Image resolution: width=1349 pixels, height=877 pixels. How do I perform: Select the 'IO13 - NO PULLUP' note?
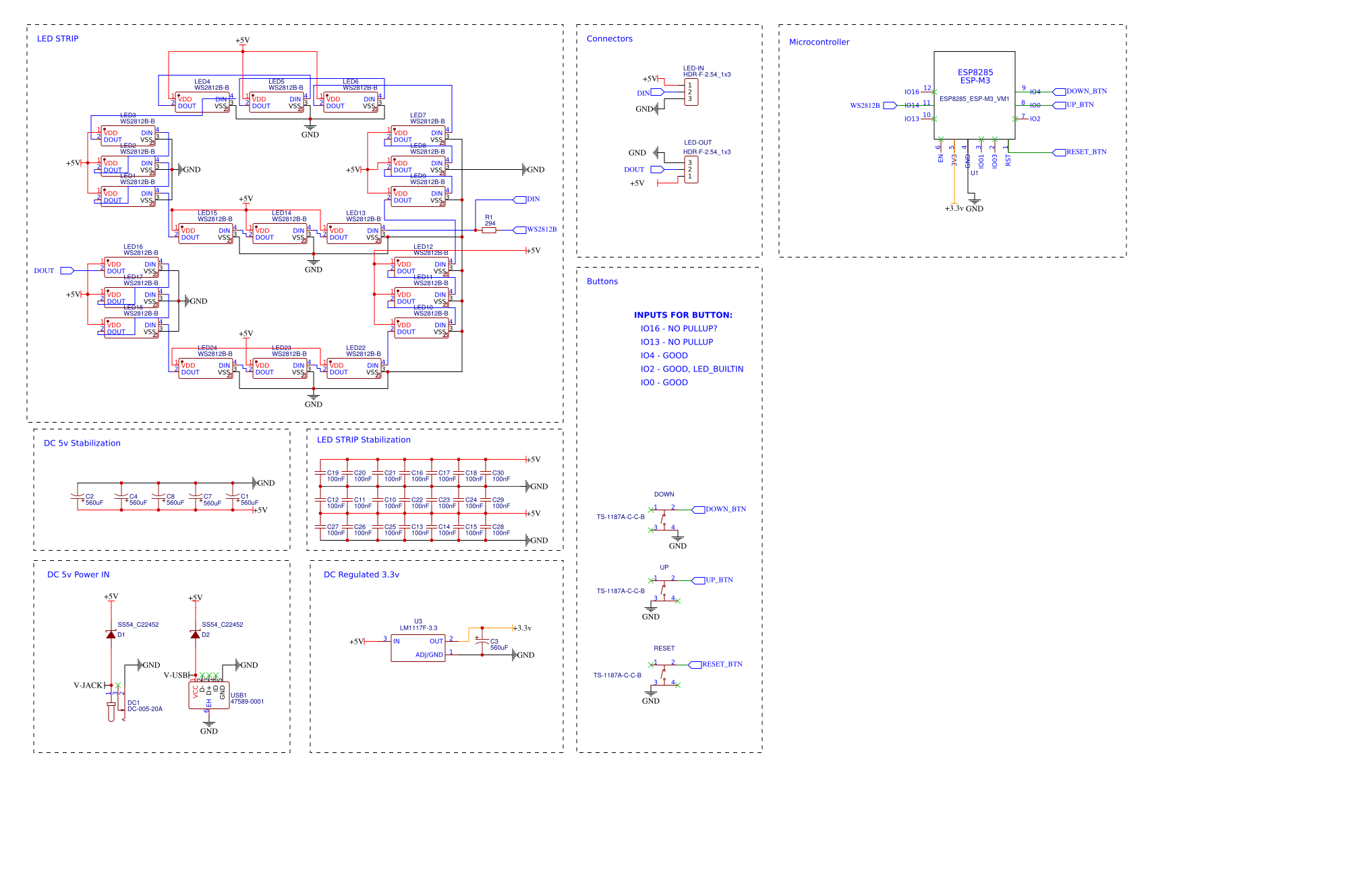tap(677, 342)
